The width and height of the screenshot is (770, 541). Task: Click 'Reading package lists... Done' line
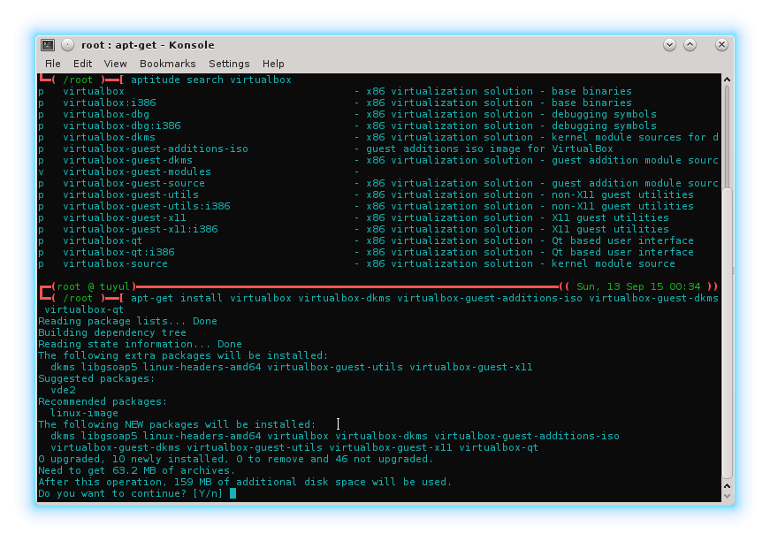[x=127, y=321]
